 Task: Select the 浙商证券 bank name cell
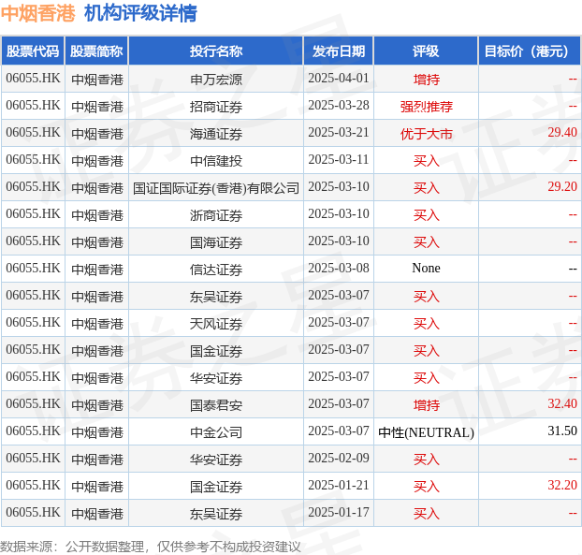(216, 215)
